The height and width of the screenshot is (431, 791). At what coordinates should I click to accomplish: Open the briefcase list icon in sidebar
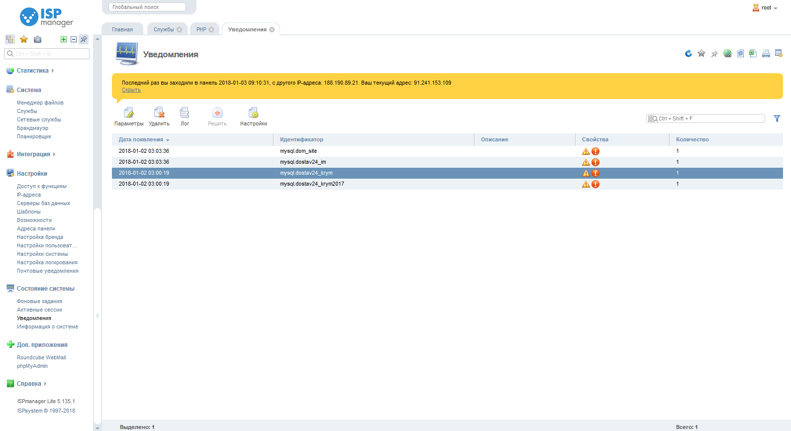pos(37,39)
